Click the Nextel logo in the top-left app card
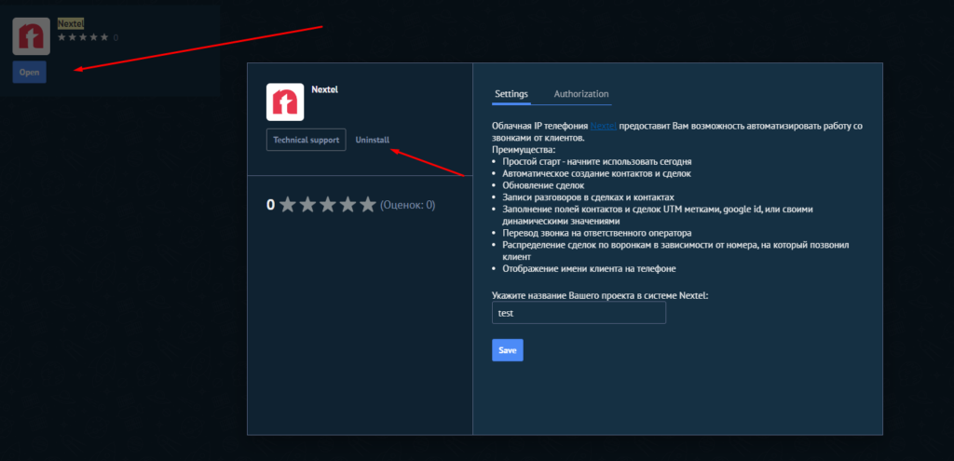Viewport: 954px width, 461px height. point(31,36)
